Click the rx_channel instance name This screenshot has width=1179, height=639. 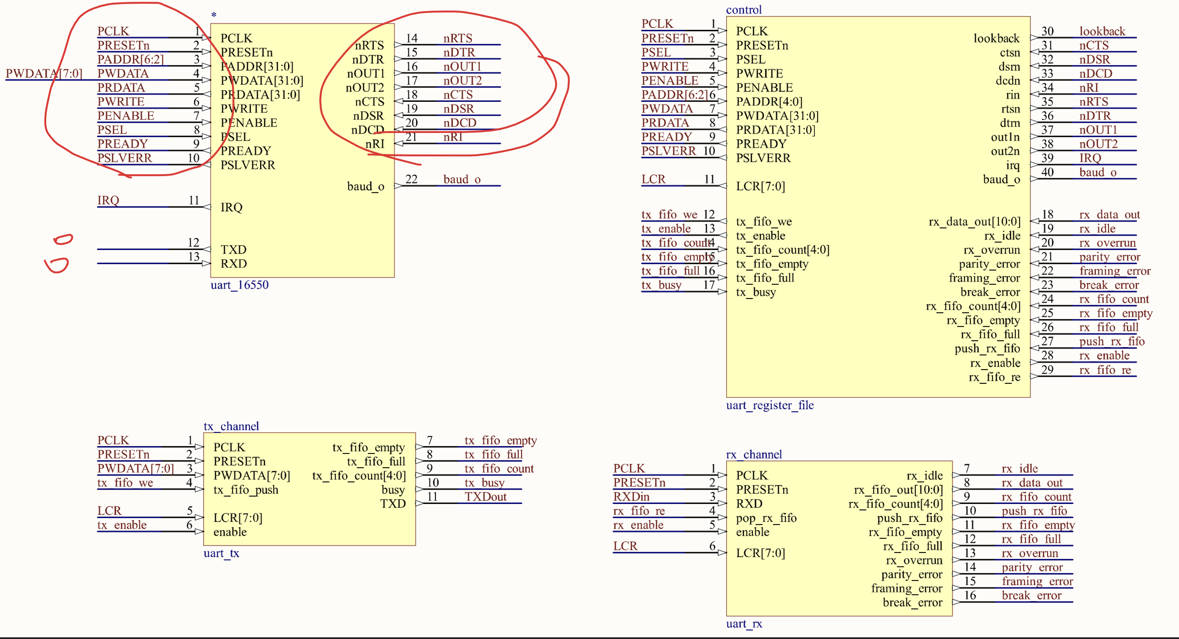point(753,455)
